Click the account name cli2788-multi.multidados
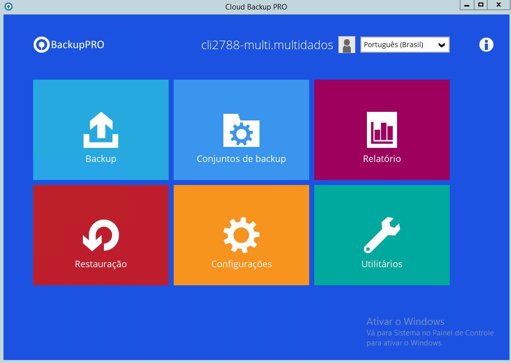Viewport: 511px width, 363px height. 267,45
